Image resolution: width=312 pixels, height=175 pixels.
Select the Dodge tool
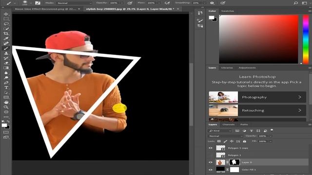[6, 78]
